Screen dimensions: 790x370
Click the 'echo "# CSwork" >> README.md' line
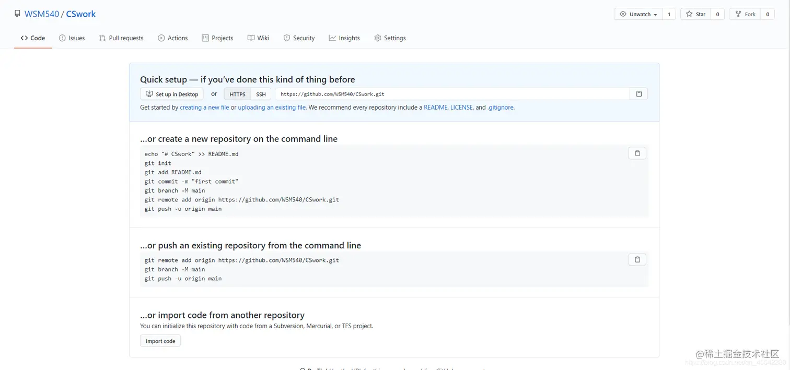tap(191, 154)
